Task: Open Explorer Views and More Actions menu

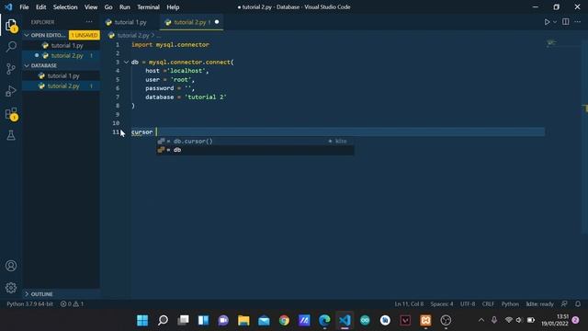Action: 89,22
